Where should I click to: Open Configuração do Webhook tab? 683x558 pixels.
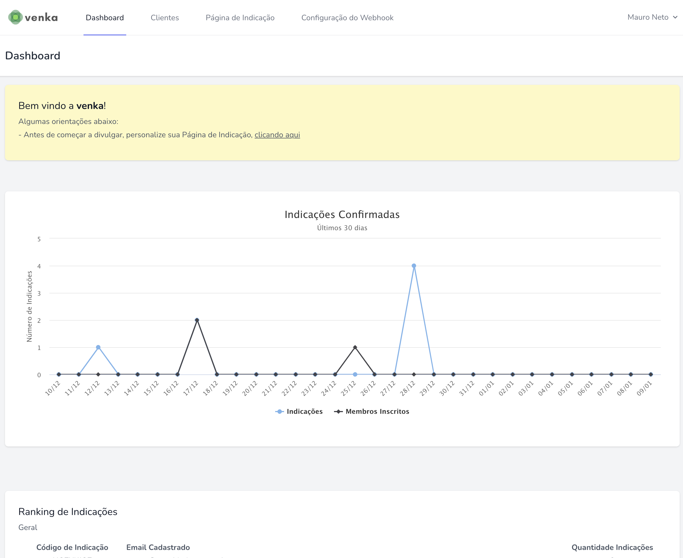tap(347, 18)
